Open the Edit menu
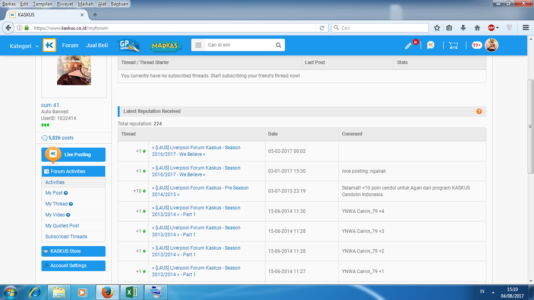 pos(24,4)
